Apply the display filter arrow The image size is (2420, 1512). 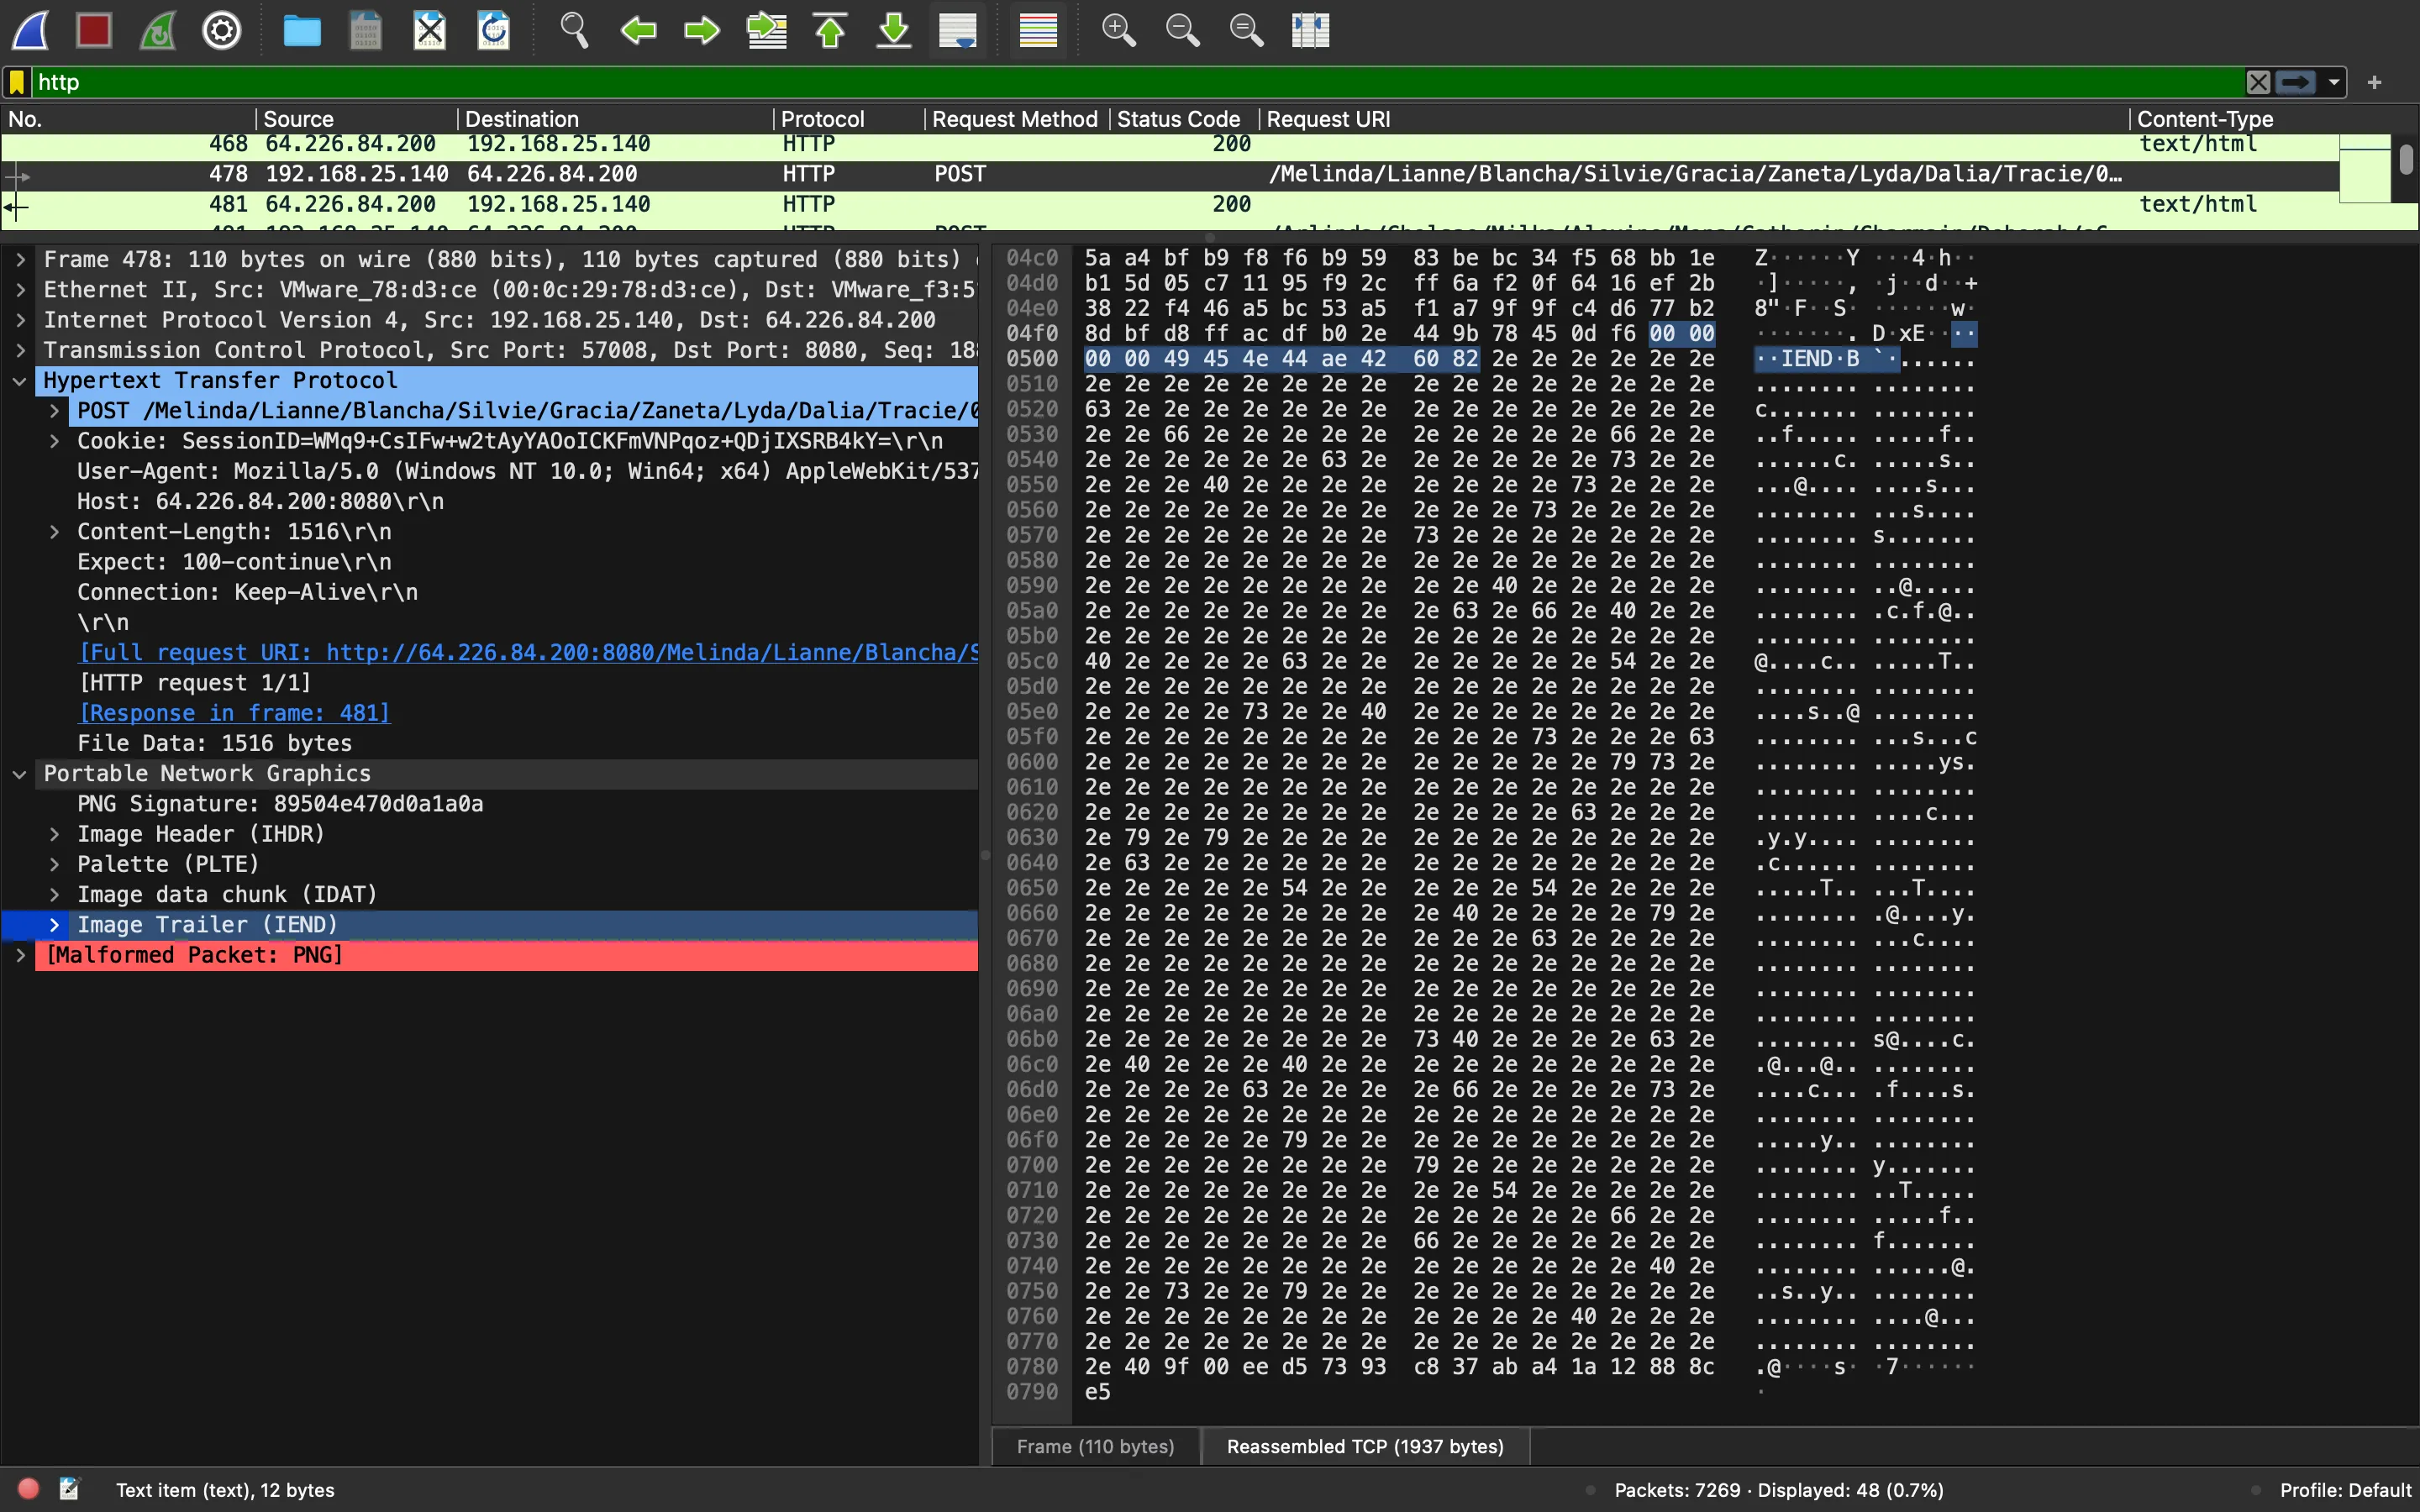(x=2296, y=82)
